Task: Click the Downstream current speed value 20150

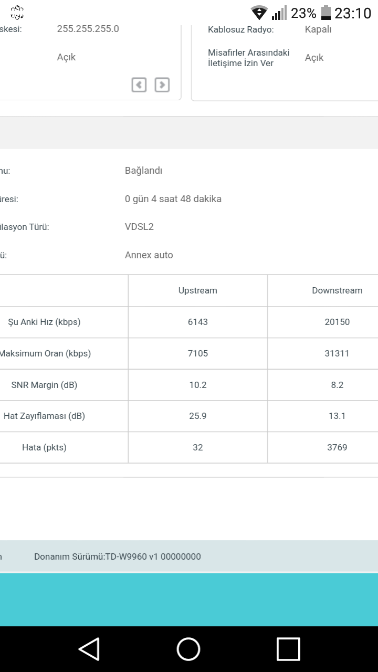Action: click(337, 322)
